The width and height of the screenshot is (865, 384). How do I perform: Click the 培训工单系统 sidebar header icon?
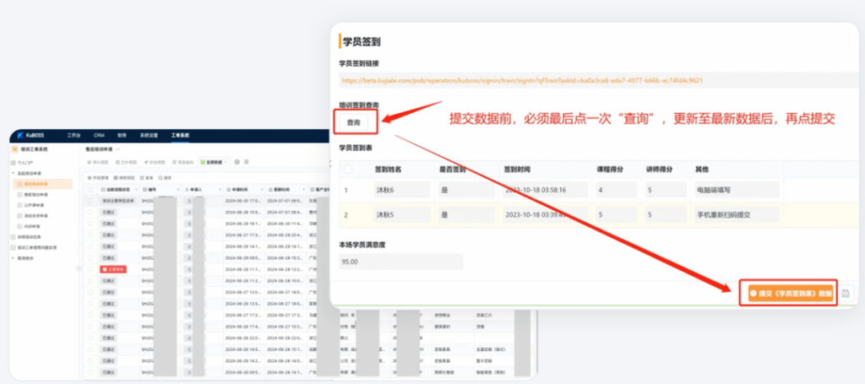tap(14, 149)
